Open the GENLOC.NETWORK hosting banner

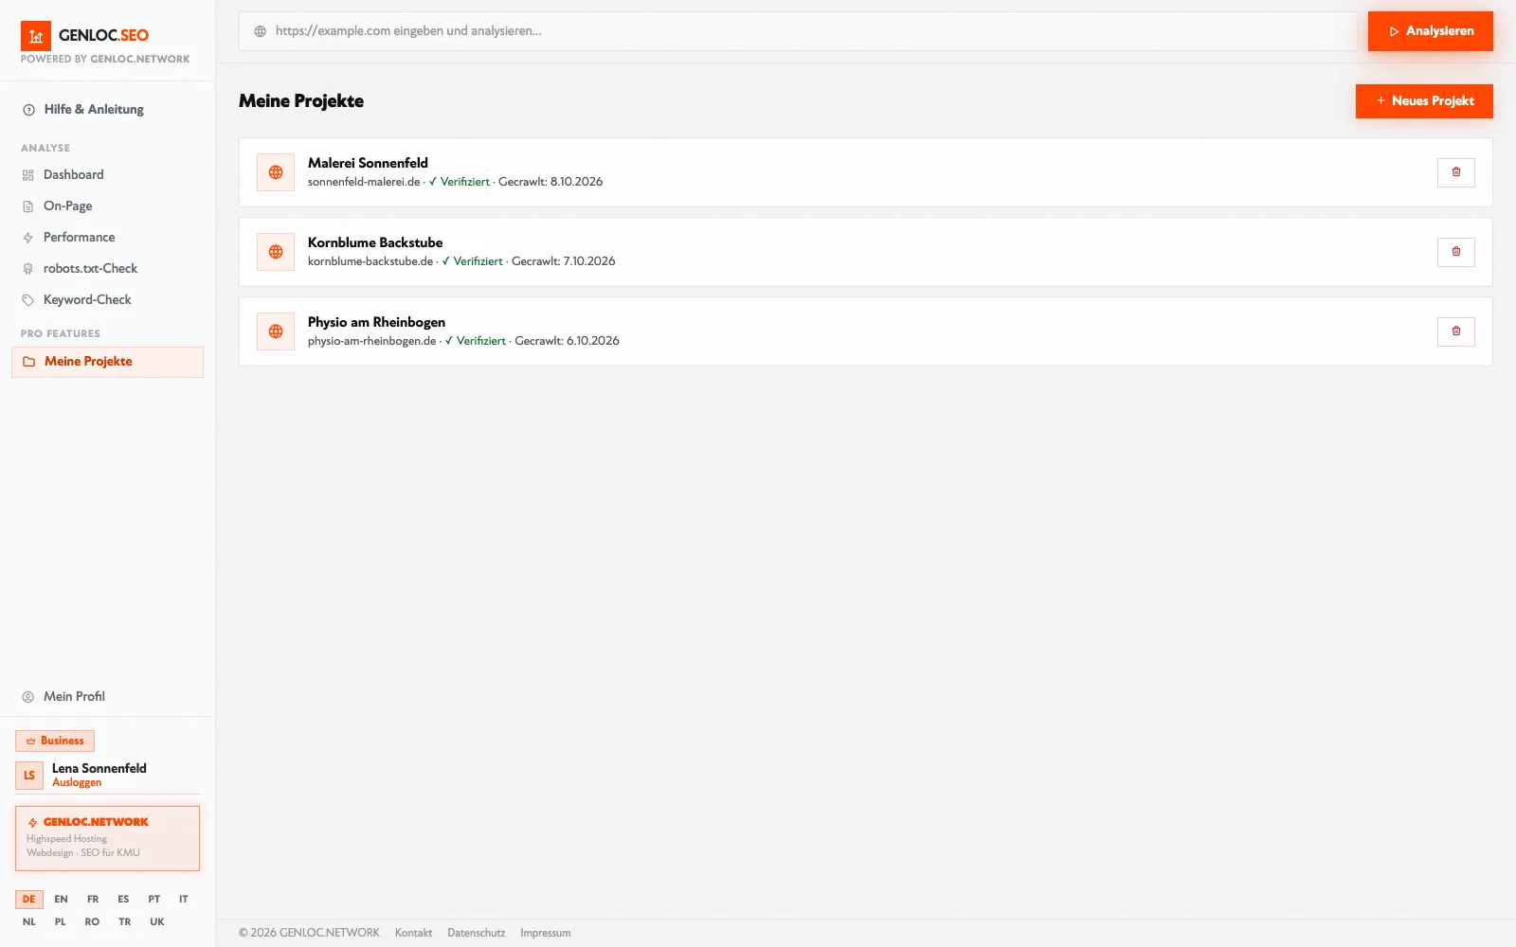(107, 838)
